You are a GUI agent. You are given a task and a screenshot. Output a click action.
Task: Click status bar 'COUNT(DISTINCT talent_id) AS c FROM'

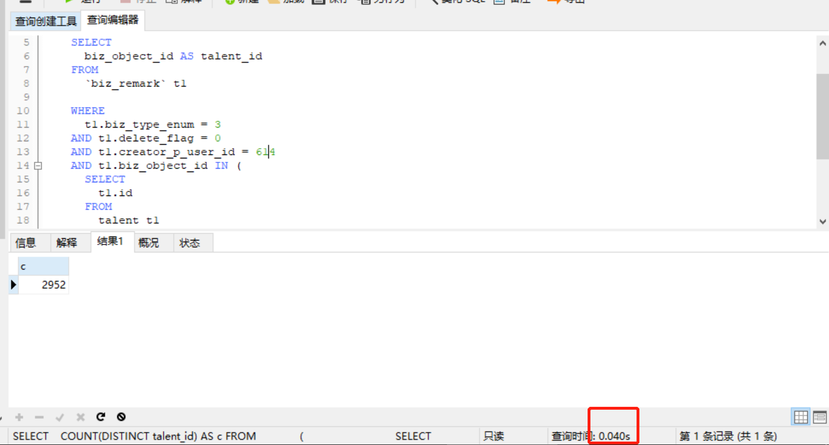(x=158, y=436)
